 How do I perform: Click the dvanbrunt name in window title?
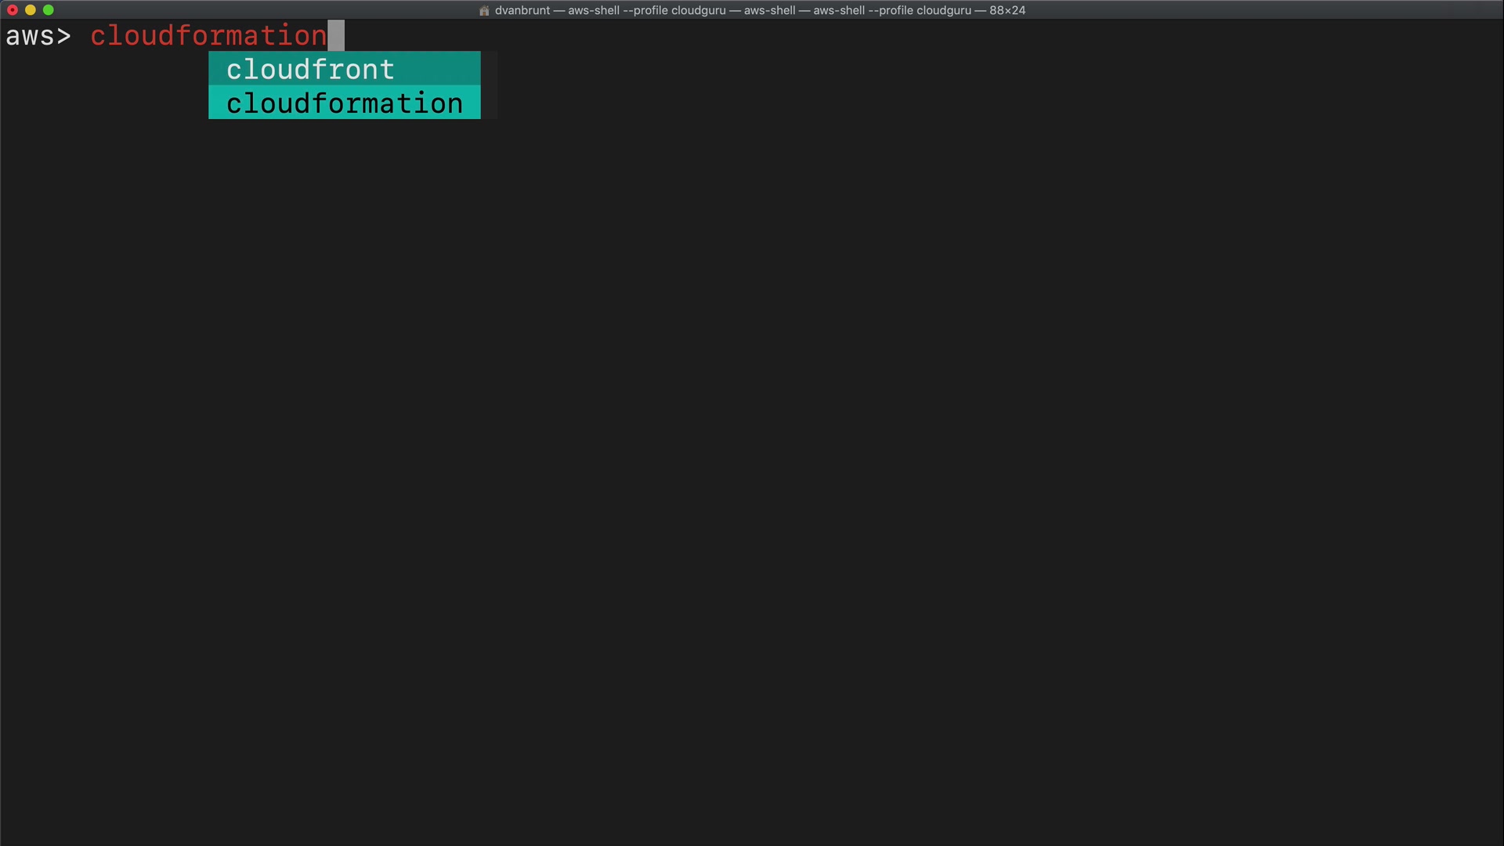[522, 10]
